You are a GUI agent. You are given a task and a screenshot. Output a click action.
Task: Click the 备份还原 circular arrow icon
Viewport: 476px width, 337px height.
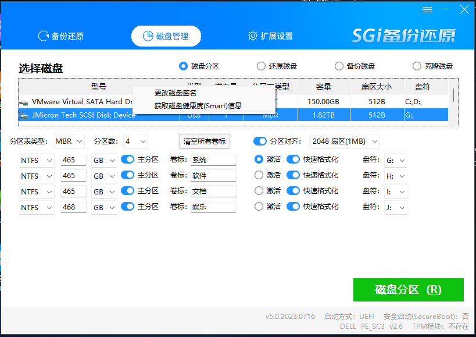tap(44, 36)
